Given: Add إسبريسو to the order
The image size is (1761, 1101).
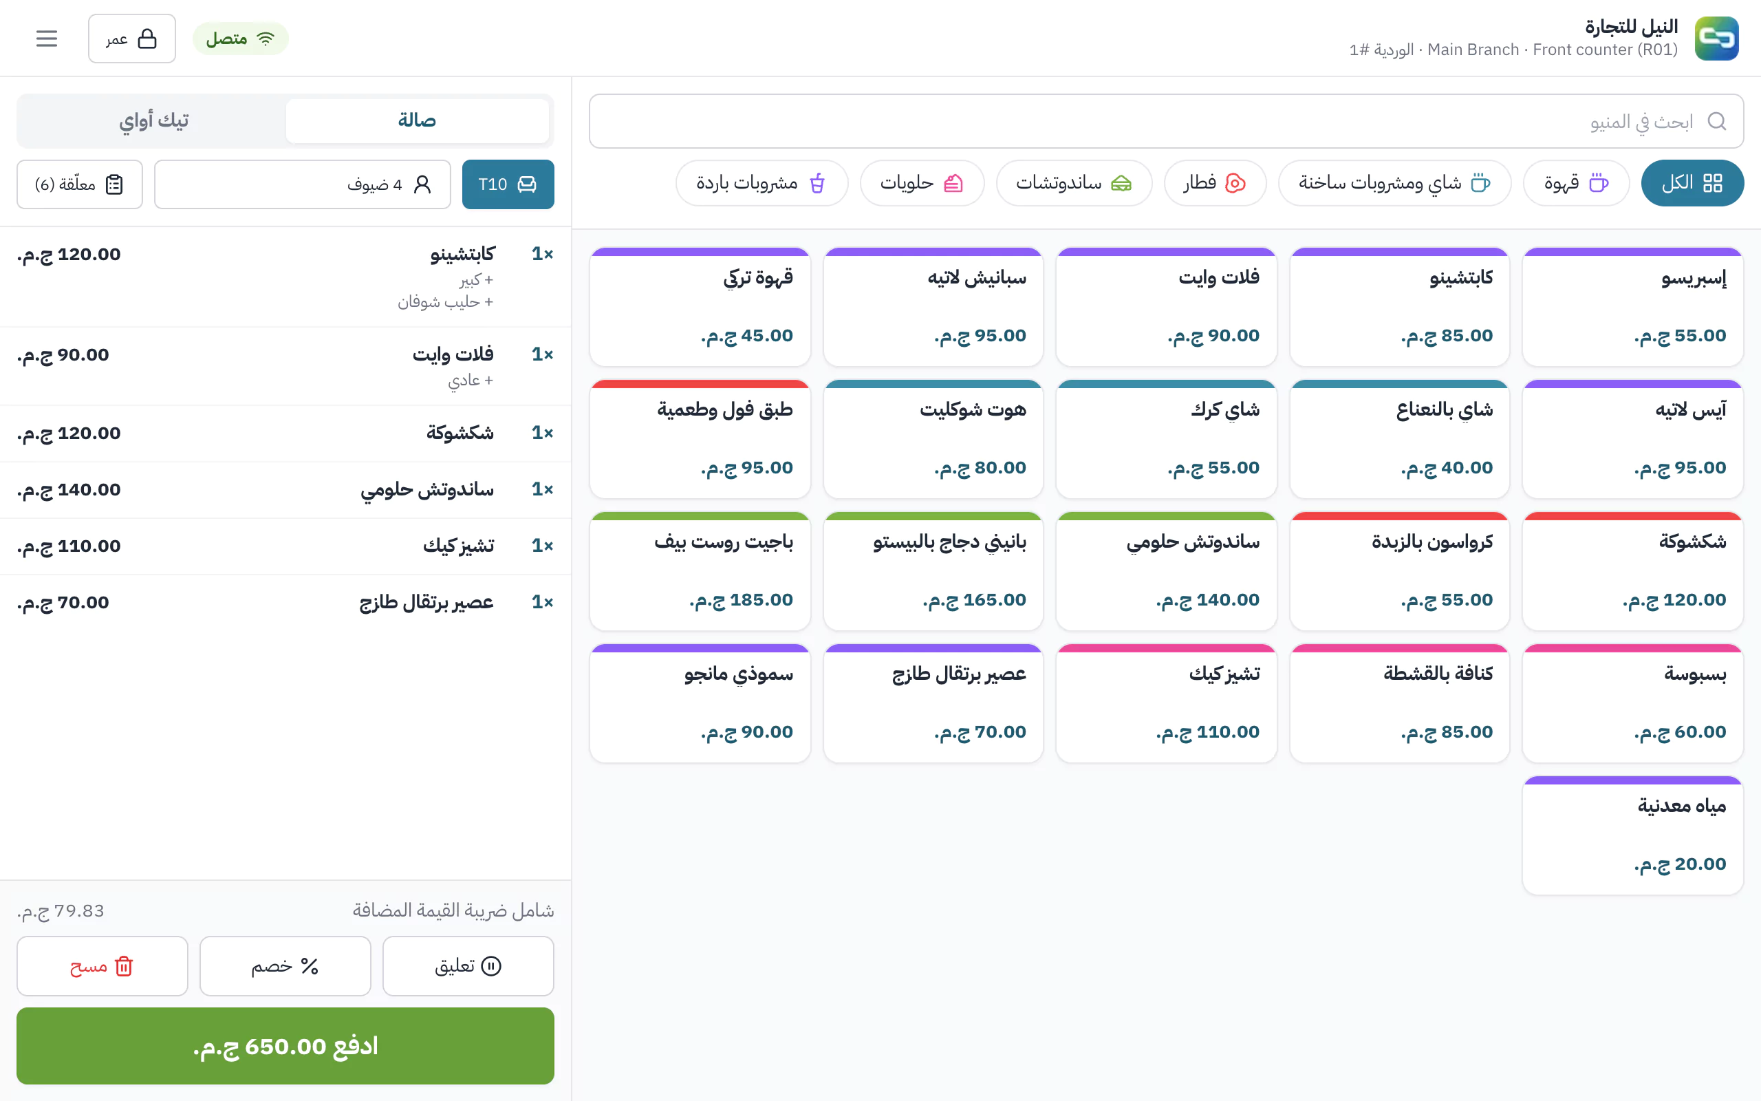Looking at the screenshot, I should 1632,307.
